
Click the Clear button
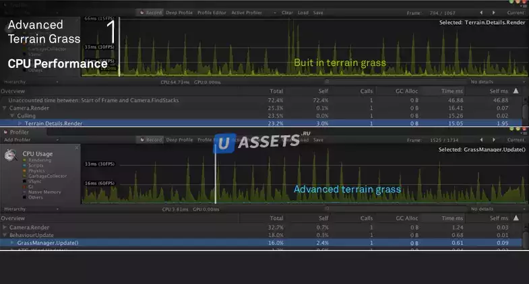[287, 13]
